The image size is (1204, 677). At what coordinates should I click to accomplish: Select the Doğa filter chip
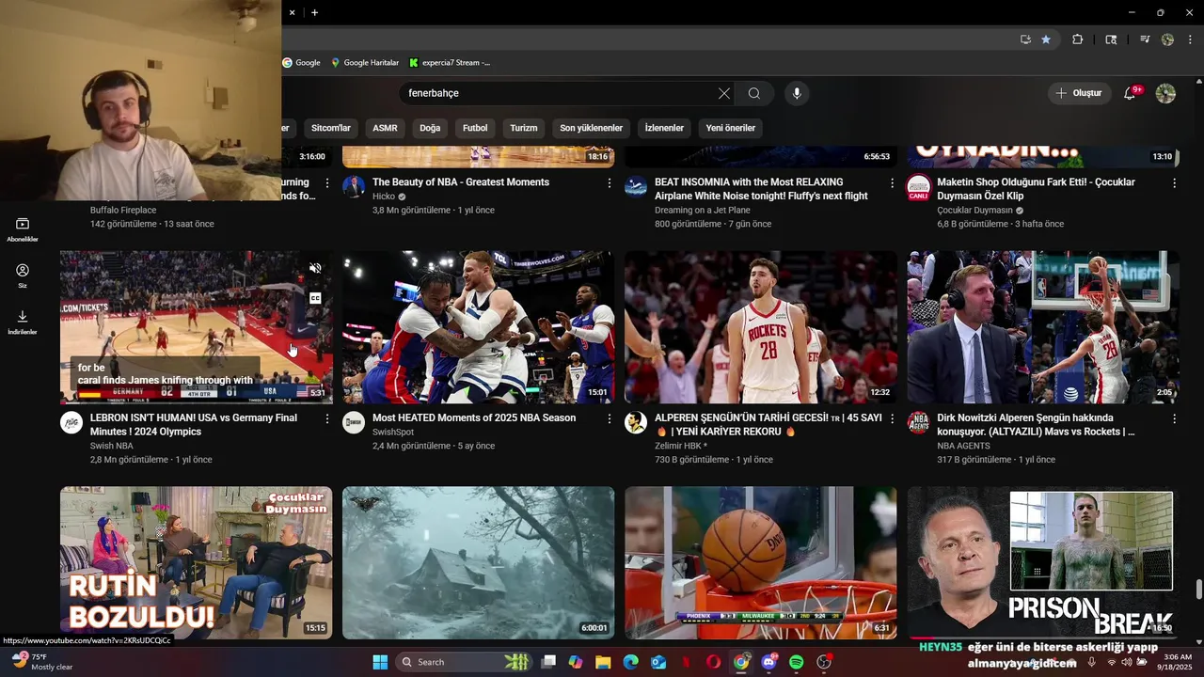click(430, 128)
